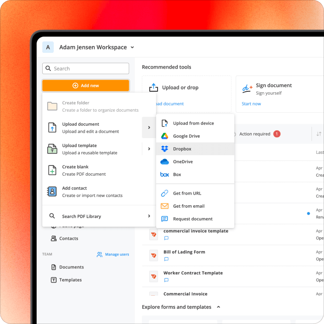
Task: Click the Add contact address book icon
Action: coord(52,191)
